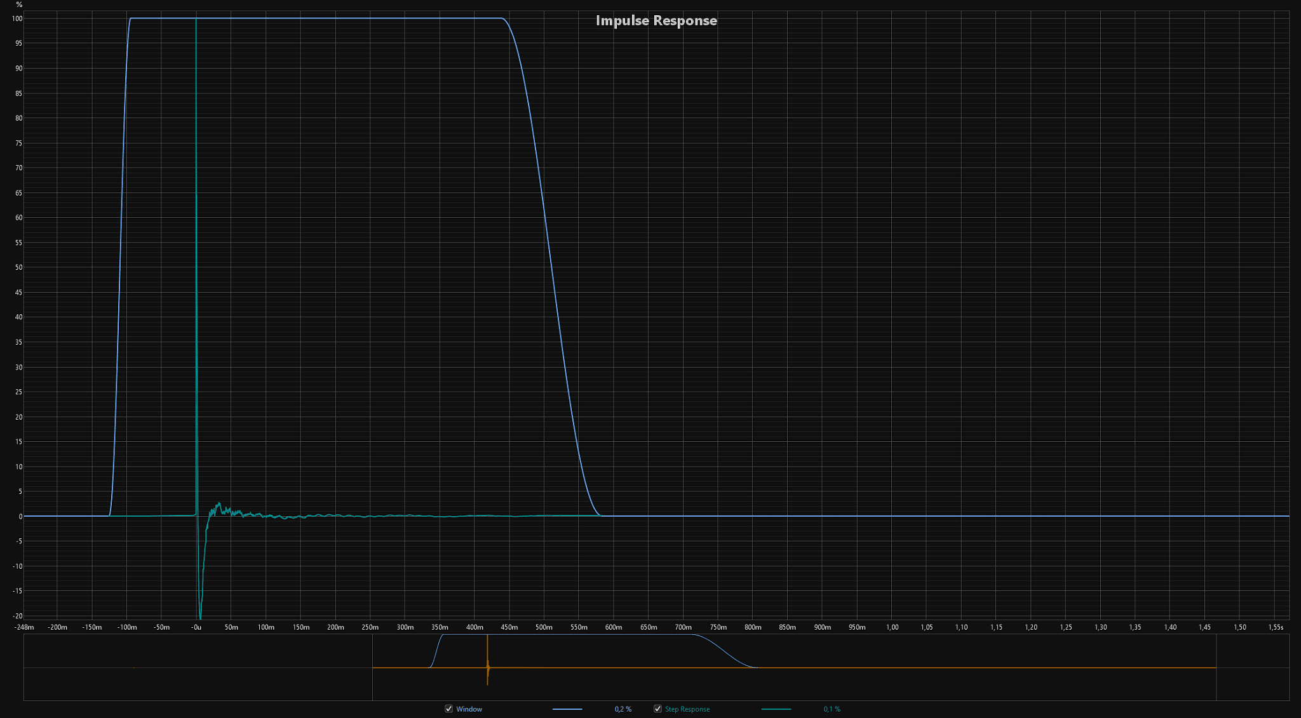The width and height of the screenshot is (1301, 718).
Task: Click the 450m label on time axis
Action: 509,627
